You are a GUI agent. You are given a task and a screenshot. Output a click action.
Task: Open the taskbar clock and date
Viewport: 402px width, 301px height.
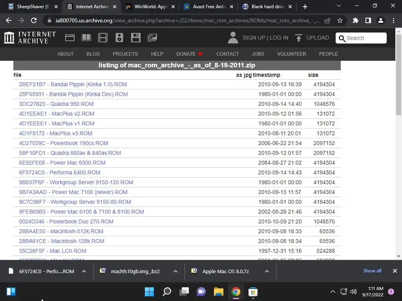pos(373,292)
